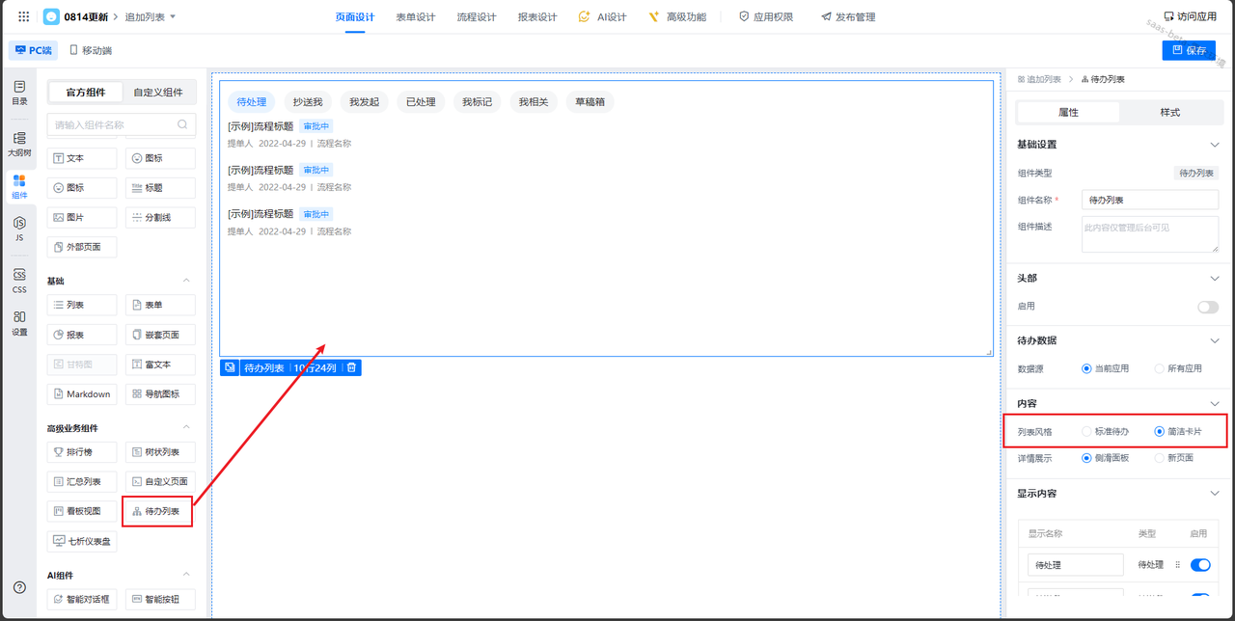This screenshot has width=1235, height=621.
Task: Open the JS editor sidebar icon
Action: click(x=19, y=229)
